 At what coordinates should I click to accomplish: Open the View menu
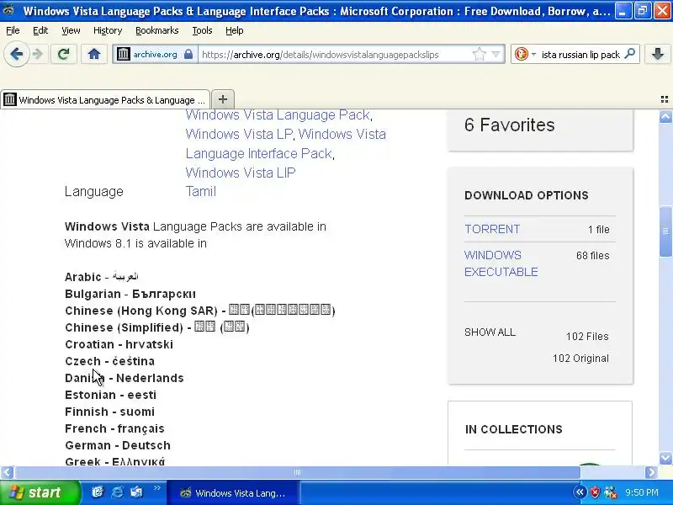coord(71,30)
